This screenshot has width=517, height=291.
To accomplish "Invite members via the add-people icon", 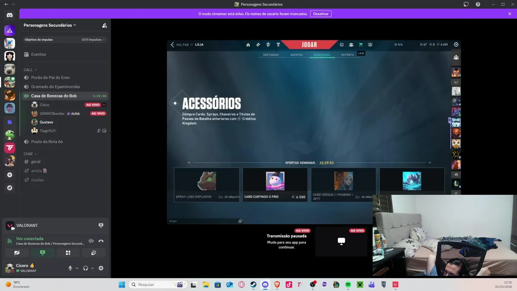I will [104, 25].
